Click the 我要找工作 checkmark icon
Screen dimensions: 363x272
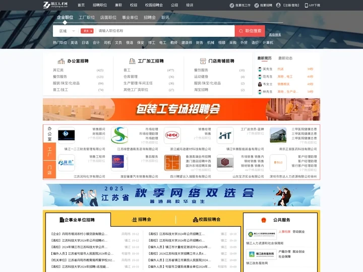coord(232,6)
